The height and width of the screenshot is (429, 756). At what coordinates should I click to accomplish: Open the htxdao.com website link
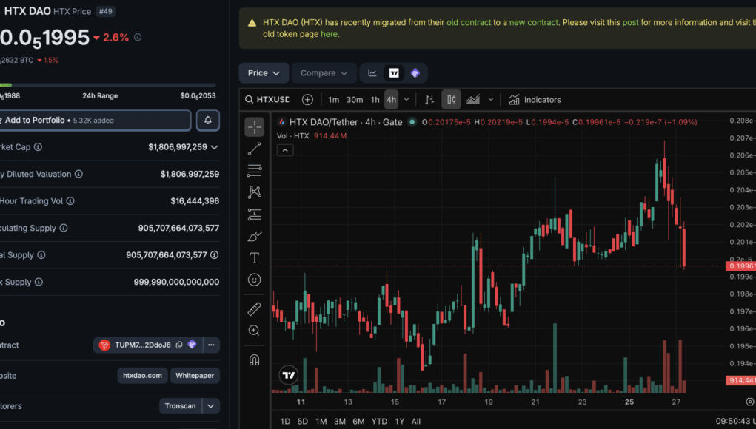coord(142,376)
